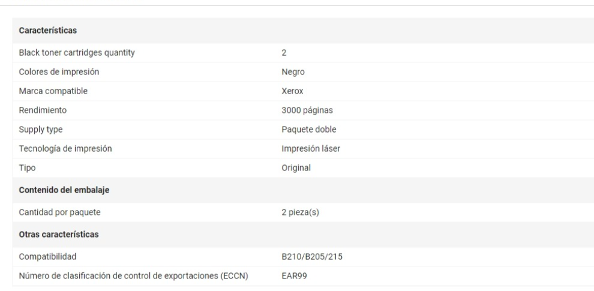Select the 3000 páginas value
Image resolution: width=594 pixels, height=291 pixels.
pyautogui.click(x=307, y=110)
